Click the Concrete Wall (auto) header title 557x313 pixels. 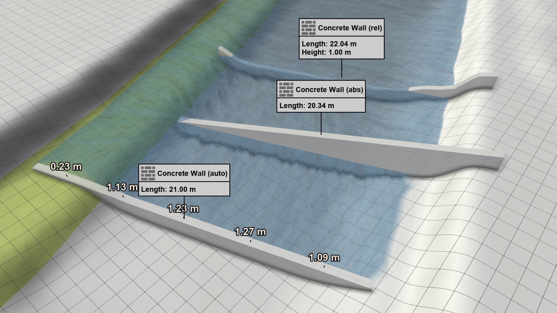tap(192, 173)
